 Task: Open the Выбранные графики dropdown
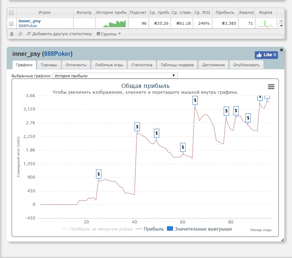(x=115, y=76)
